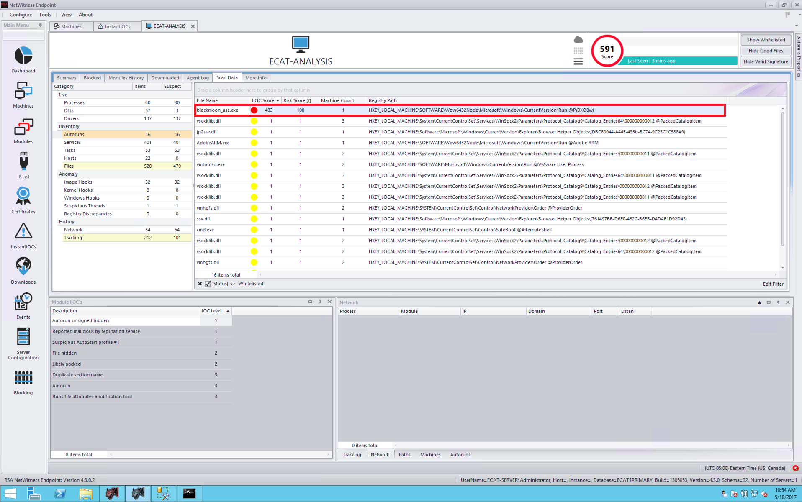Click the Show Whitelisted button

tap(766, 40)
